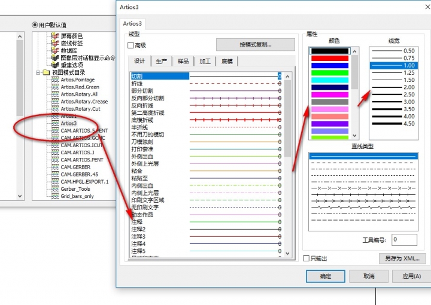Click the Artios.Rotary.Cut list icon
The width and height of the screenshot is (431, 305).
point(56,109)
